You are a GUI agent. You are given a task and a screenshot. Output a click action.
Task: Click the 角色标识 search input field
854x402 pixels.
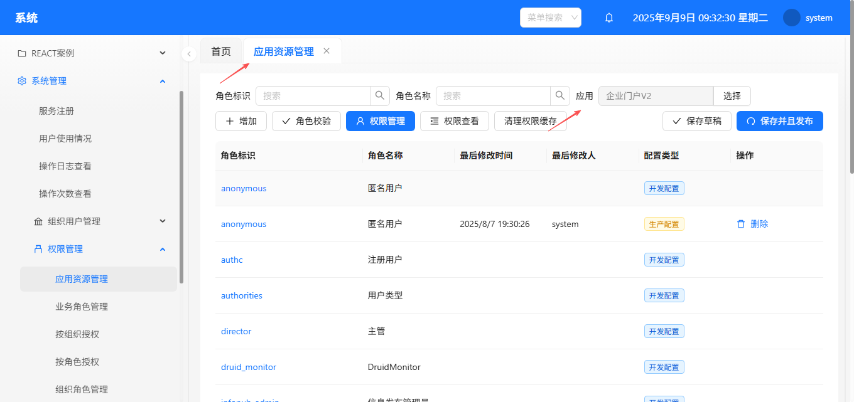[313, 96]
